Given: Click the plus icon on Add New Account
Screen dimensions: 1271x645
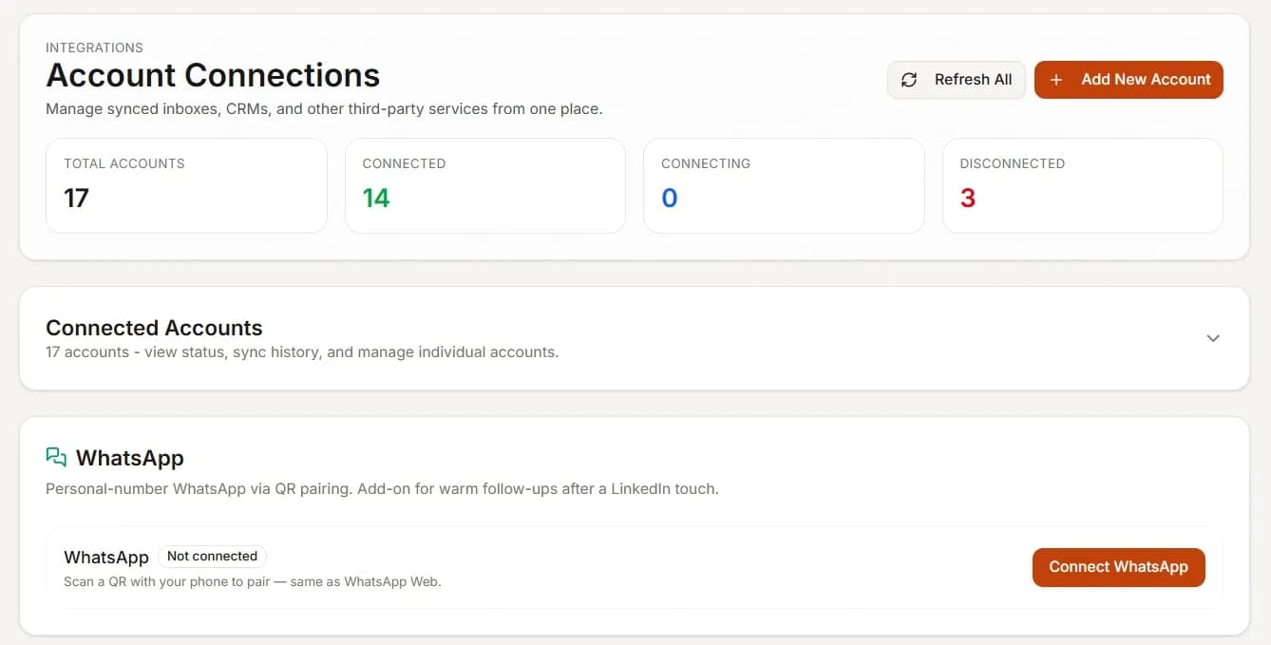Looking at the screenshot, I should point(1056,80).
